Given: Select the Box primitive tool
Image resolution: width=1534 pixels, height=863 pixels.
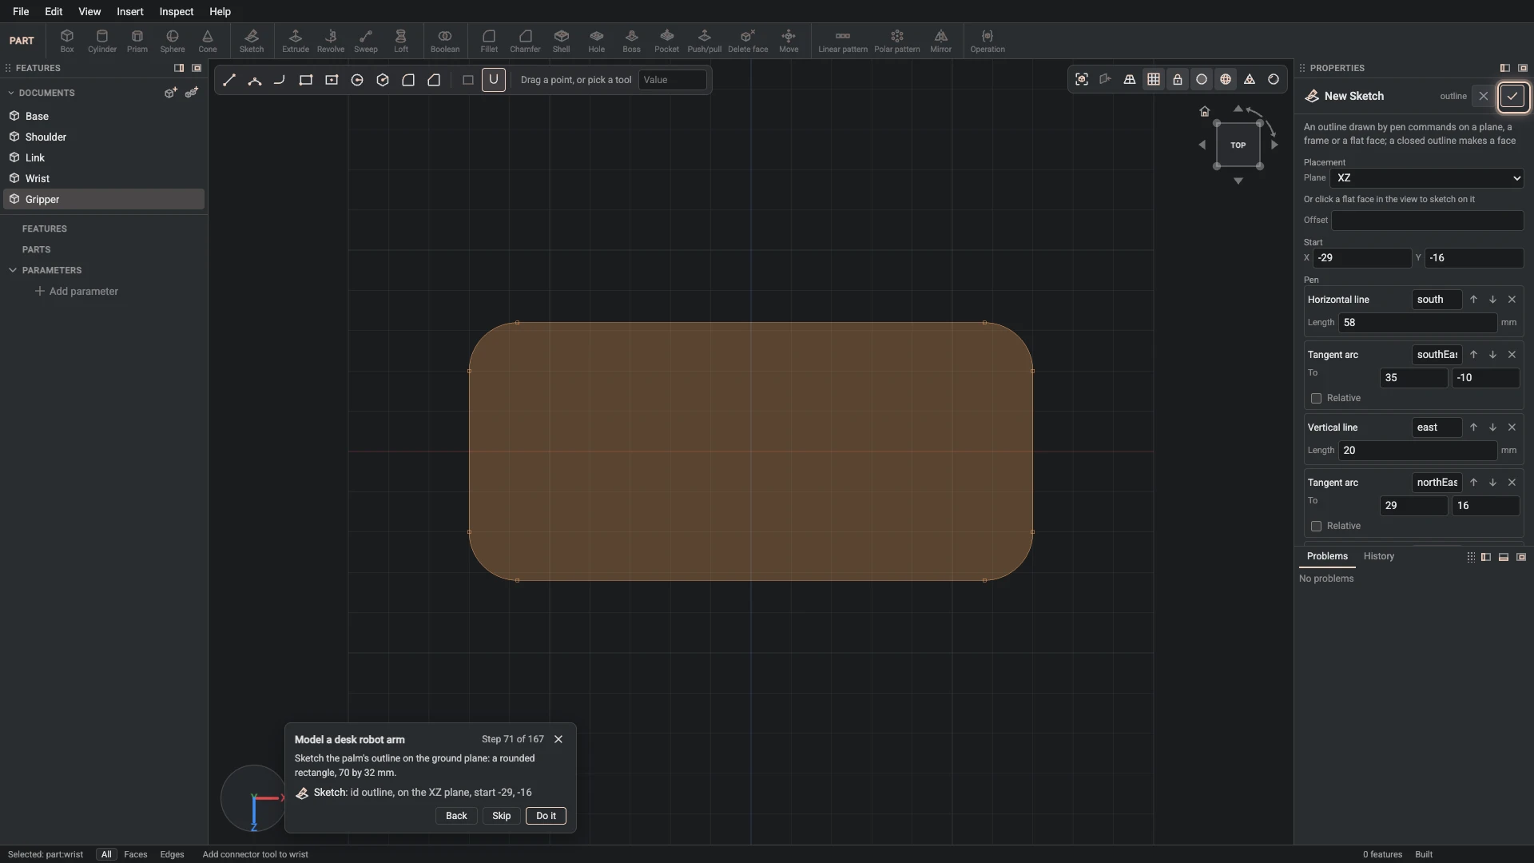Looking at the screenshot, I should (67, 41).
